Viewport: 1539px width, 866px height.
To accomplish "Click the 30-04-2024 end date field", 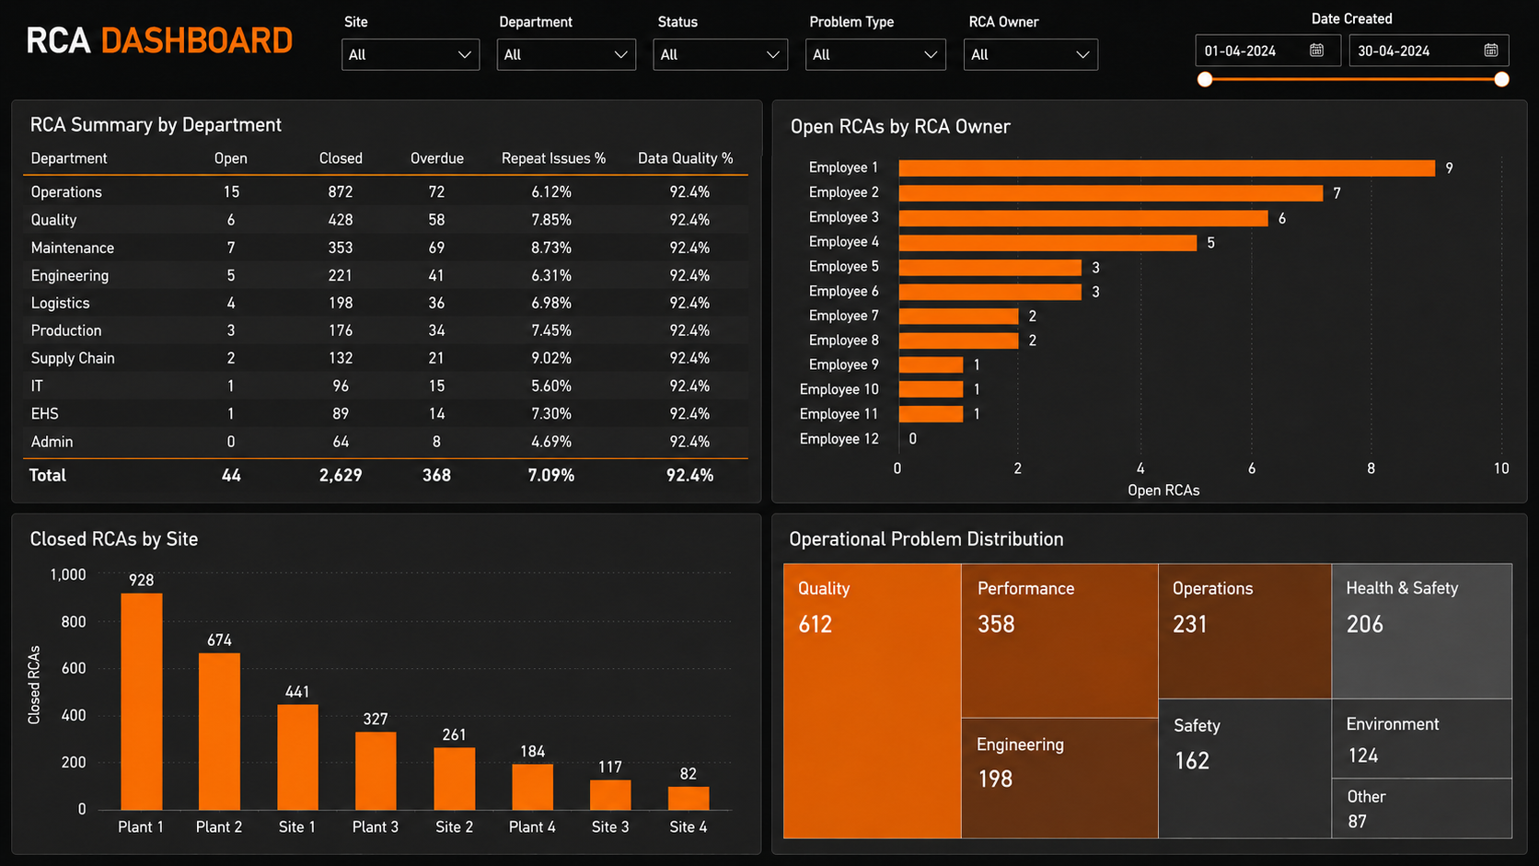I will (1429, 51).
